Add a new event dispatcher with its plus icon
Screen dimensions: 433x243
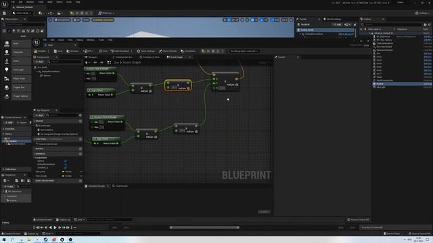pos(81,181)
